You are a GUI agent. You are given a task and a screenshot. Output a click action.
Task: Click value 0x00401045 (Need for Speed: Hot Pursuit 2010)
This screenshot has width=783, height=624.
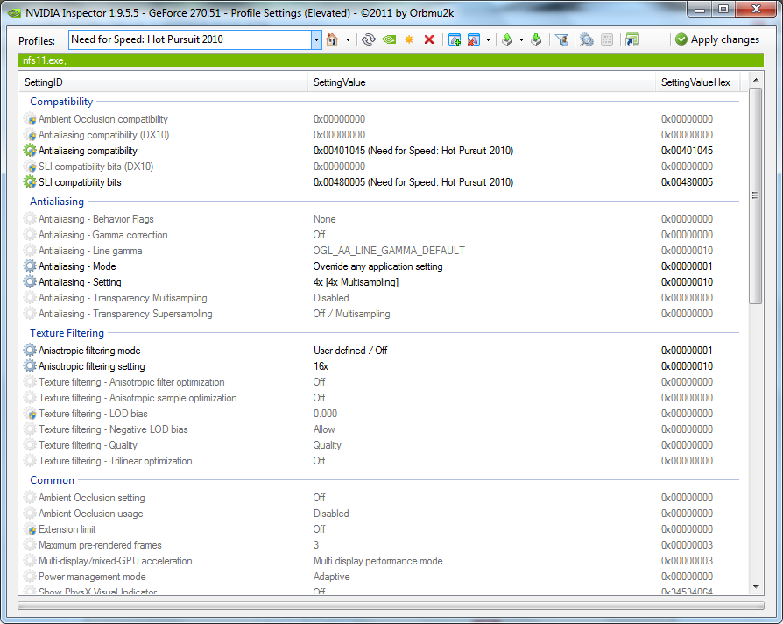[413, 151]
